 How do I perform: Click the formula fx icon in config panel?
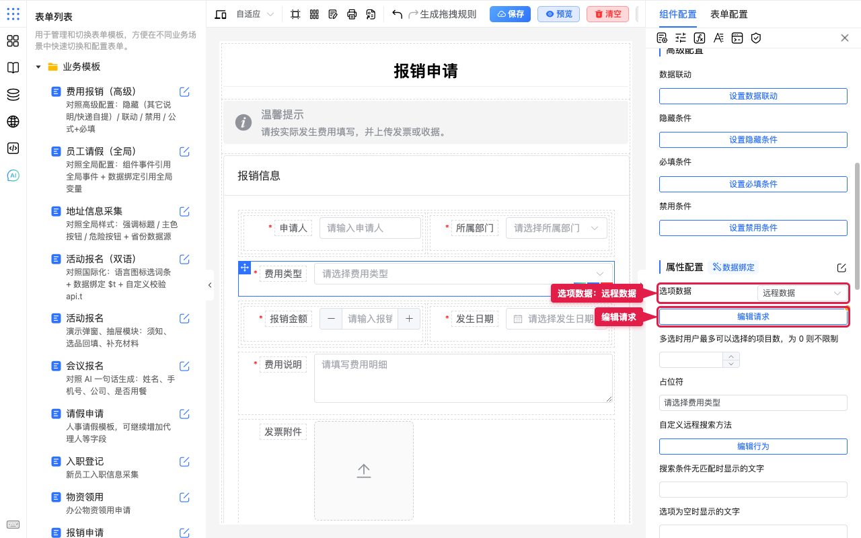click(700, 38)
